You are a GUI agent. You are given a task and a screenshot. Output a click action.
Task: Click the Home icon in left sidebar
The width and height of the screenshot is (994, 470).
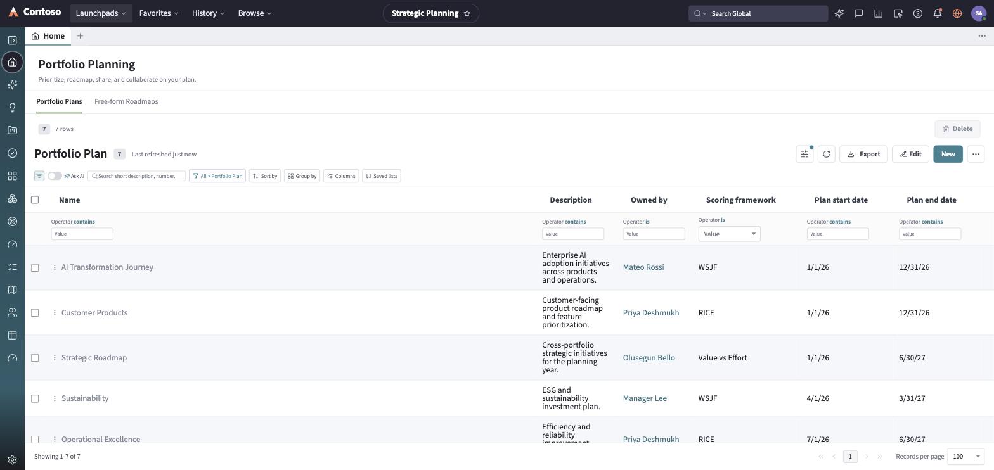(x=12, y=62)
